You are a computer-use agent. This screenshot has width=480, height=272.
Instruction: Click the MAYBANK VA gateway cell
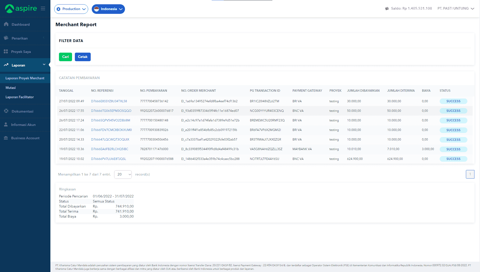coord(302,149)
